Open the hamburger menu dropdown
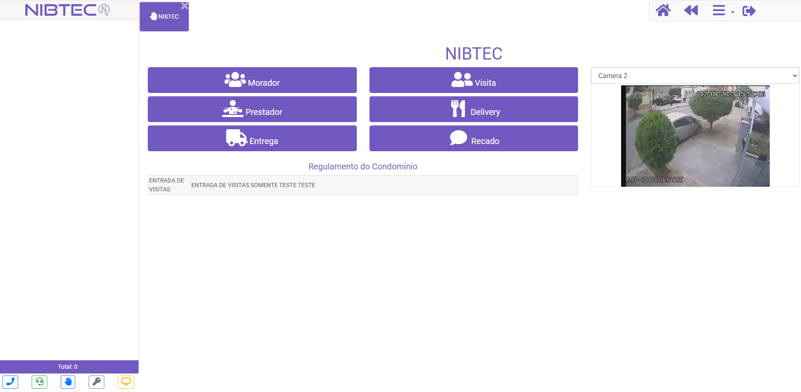The width and height of the screenshot is (801, 392). (723, 10)
